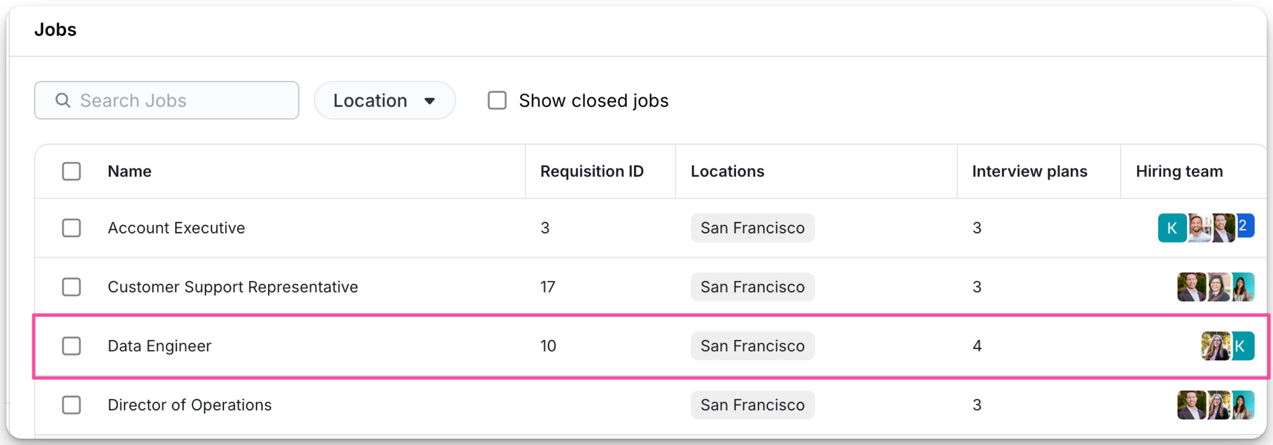Click the search magnifier icon
This screenshot has height=445, width=1273.
click(x=62, y=101)
